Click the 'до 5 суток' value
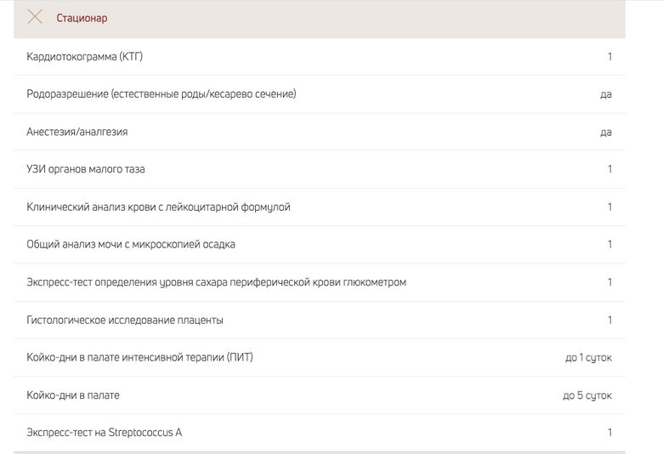 [x=587, y=395]
